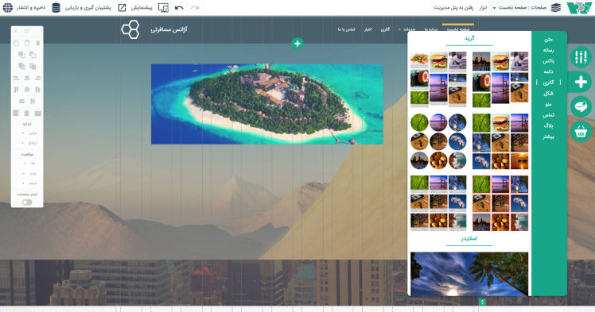Image resolution: width=595 pixels, height=312 pixels.
Task: Select the island image on canvas
Action: [x=267, y=104]
